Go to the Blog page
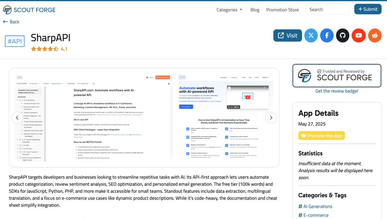This screenshot has height=219, width=387. (x=255, y=10)
